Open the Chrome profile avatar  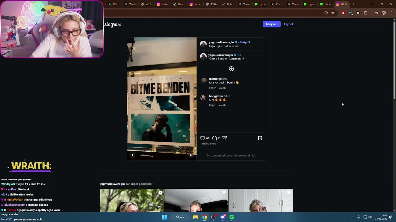(x=384, y=13)
